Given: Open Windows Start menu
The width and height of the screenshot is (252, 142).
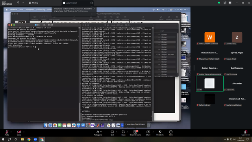Looking at the screenshot, I should coord(3,139).
